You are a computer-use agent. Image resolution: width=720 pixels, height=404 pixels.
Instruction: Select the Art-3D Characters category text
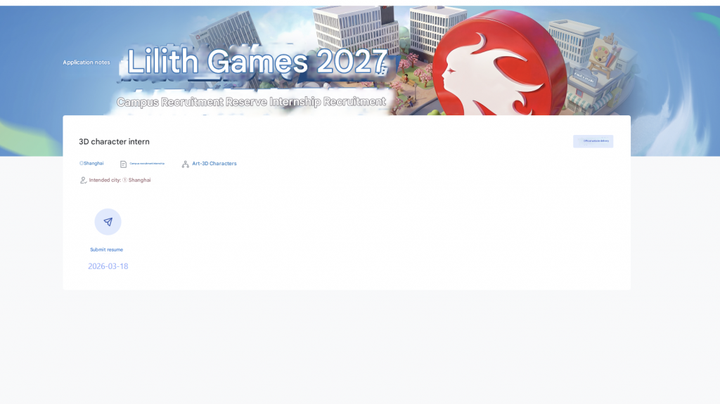[x=214, y=164]
